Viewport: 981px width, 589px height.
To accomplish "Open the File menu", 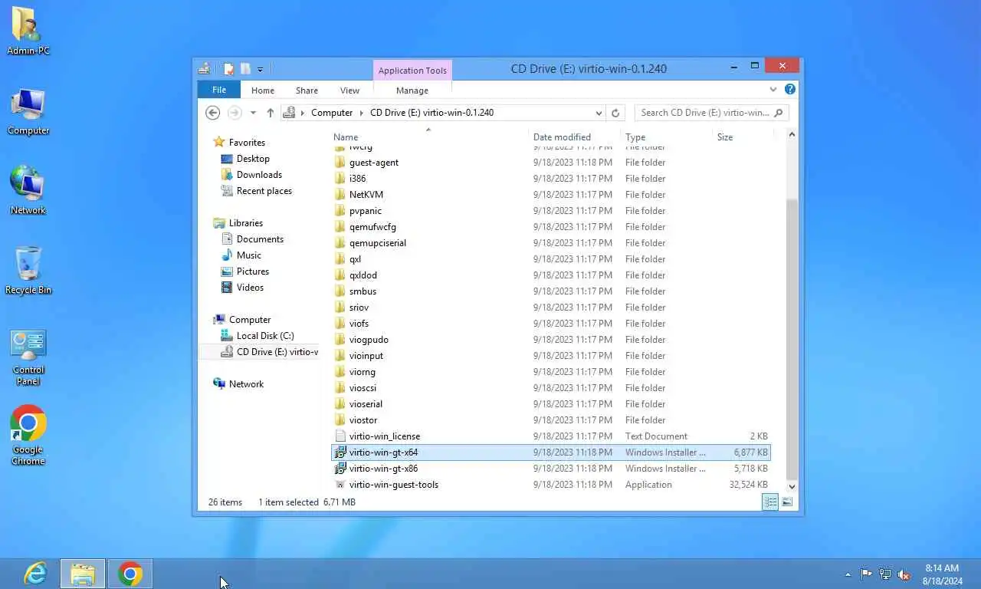I will (x=219, y=90).
